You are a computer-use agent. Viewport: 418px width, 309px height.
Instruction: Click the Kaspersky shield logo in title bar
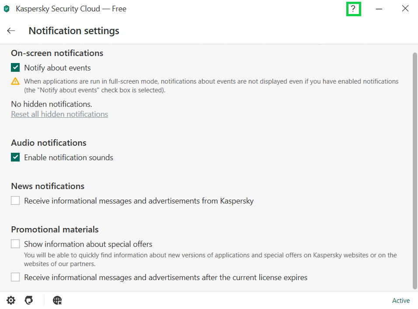pos(7,9)
